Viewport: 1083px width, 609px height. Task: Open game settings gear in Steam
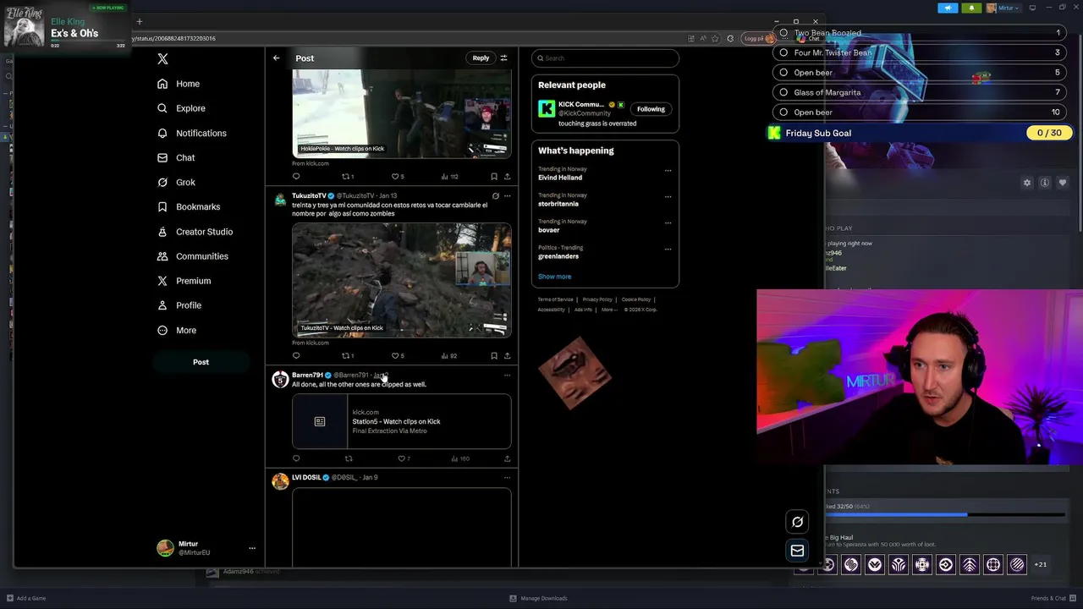1027,183
